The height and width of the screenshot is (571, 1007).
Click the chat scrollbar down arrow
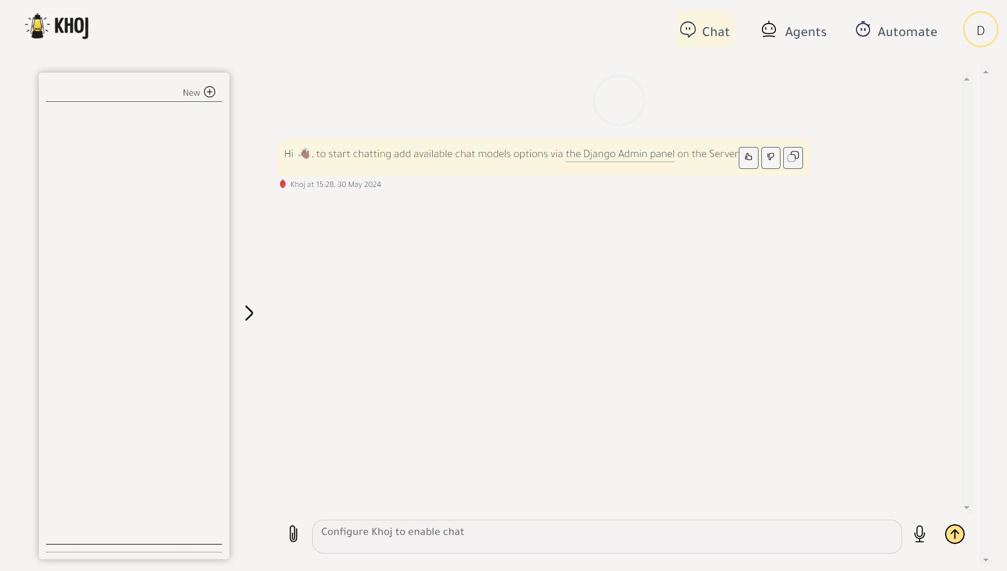point(966,507)
